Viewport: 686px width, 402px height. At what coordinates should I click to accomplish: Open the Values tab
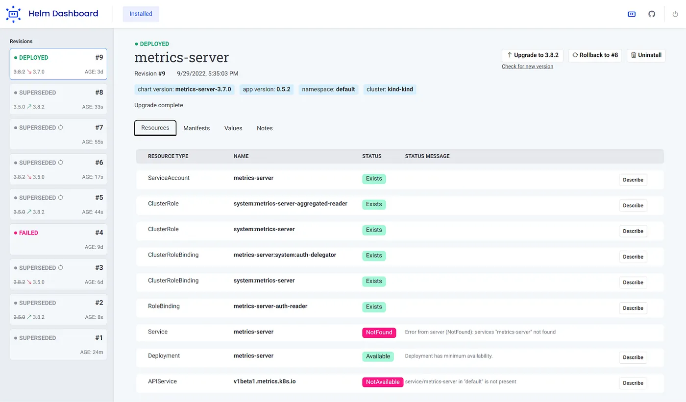233,128
